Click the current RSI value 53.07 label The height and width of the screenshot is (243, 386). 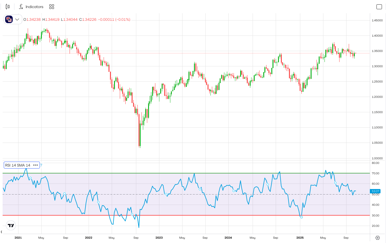tap(375, 191)
